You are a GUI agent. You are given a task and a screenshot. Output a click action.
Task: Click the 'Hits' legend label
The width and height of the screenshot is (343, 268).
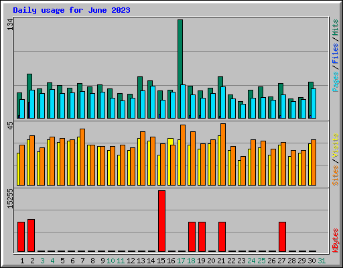pyautogui.click(x=335, y=27)
